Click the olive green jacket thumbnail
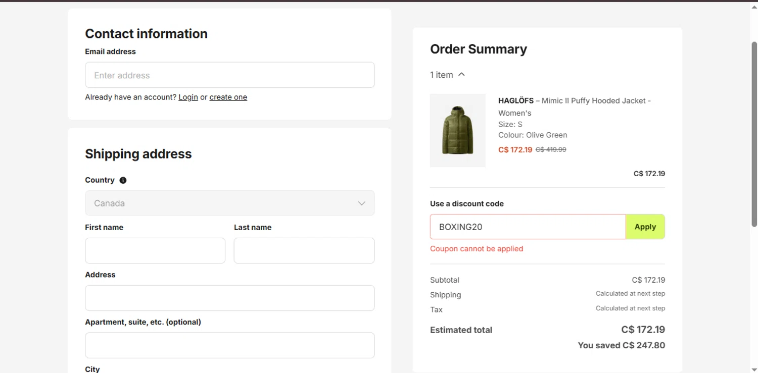 point(457,130)
